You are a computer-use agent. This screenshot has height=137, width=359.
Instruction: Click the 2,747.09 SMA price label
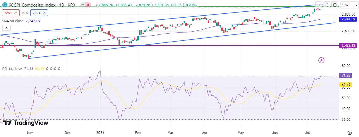[x=348, y=19]
